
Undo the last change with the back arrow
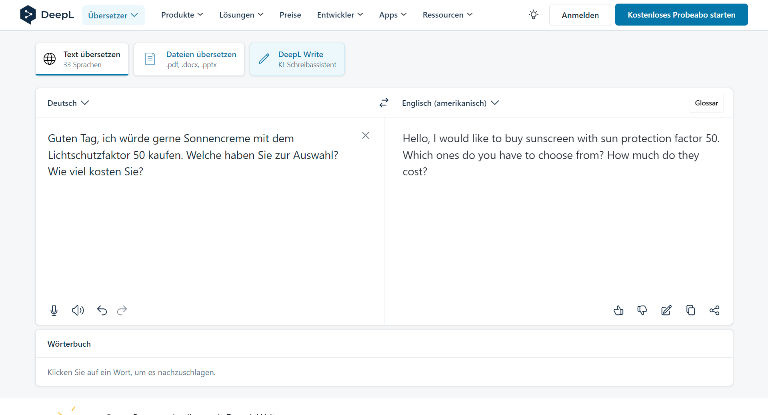[x=102, y=310]
